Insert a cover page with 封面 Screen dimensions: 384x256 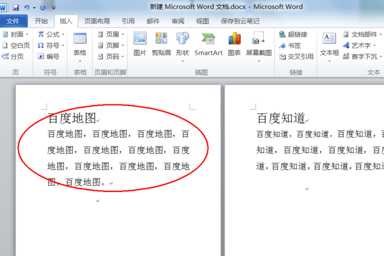click(13, 35)
